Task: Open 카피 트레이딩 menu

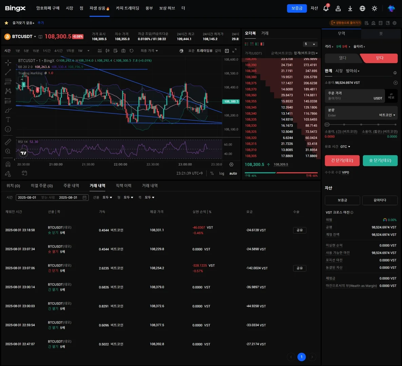Action: pos(128,8)
